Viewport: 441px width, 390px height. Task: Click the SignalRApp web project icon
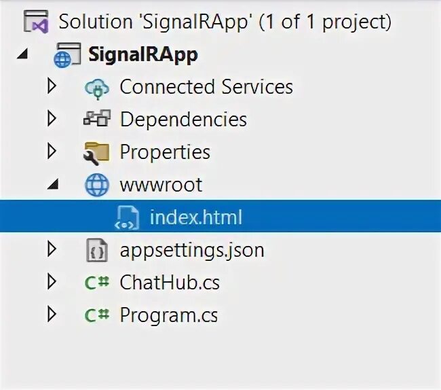coord(63,55)
